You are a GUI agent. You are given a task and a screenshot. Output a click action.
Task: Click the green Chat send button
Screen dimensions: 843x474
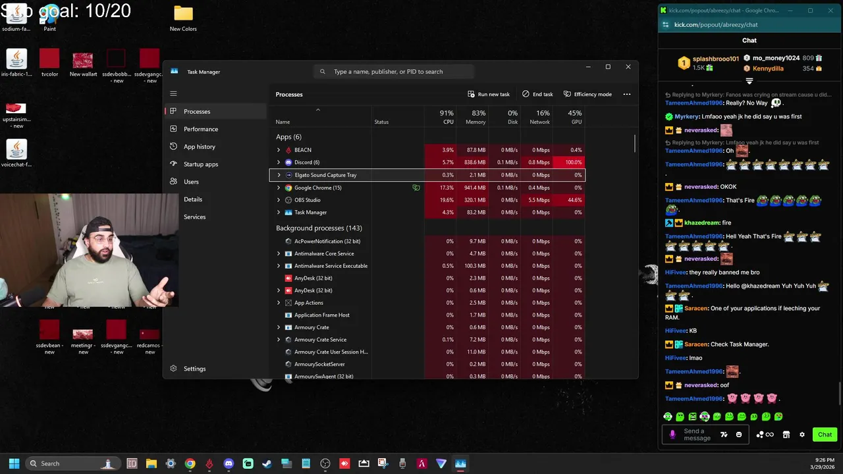(x=825, y=434)
